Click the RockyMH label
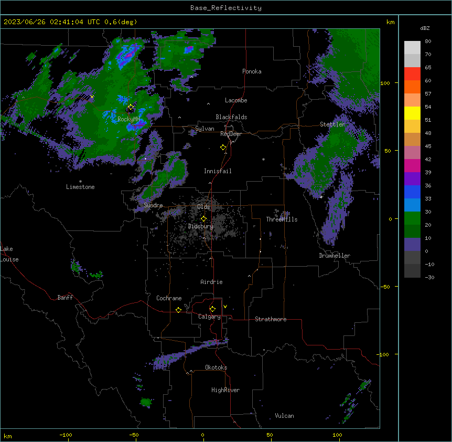This screenshot has height=442, width=452. pyautogui.click(x=128, y=119)
